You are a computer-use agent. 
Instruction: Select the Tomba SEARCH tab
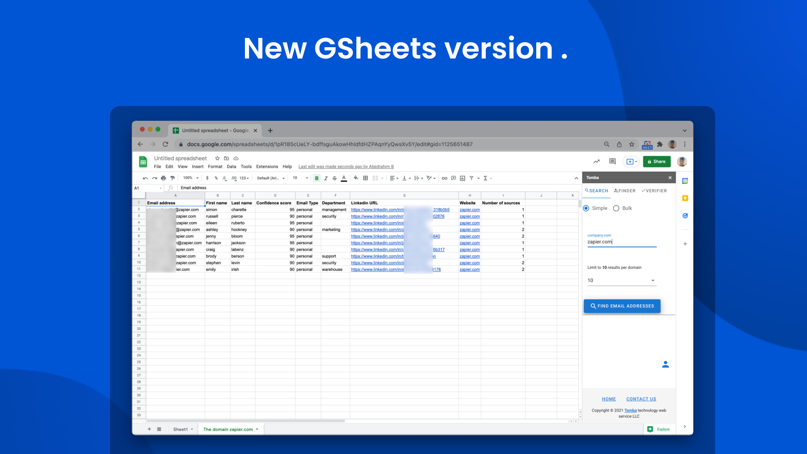pyautogui.click(x=596, y=191)
